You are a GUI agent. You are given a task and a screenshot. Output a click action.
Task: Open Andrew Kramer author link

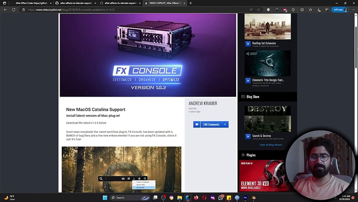click(203, 103)
